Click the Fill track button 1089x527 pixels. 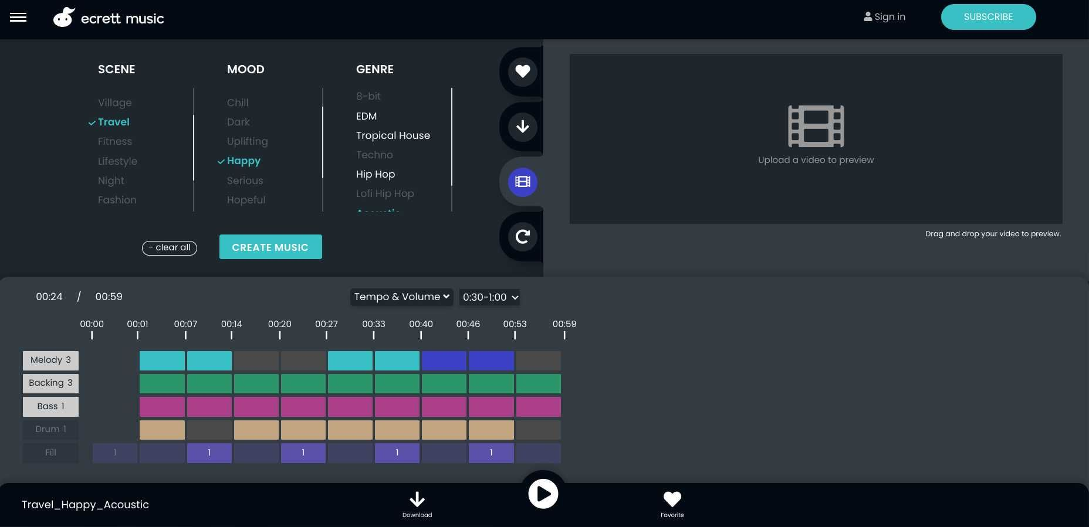point(50,453)
